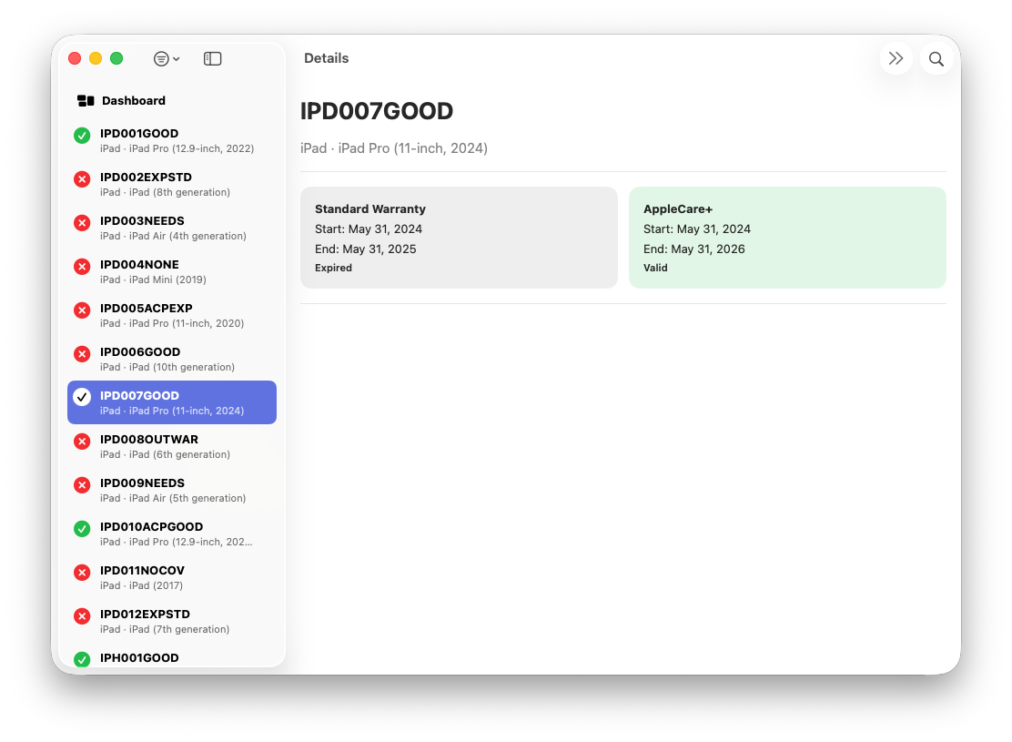1012x742 pixels.
Task: Click red X icon next to IPD011NOCOV
Action: [x=82, y=572]
